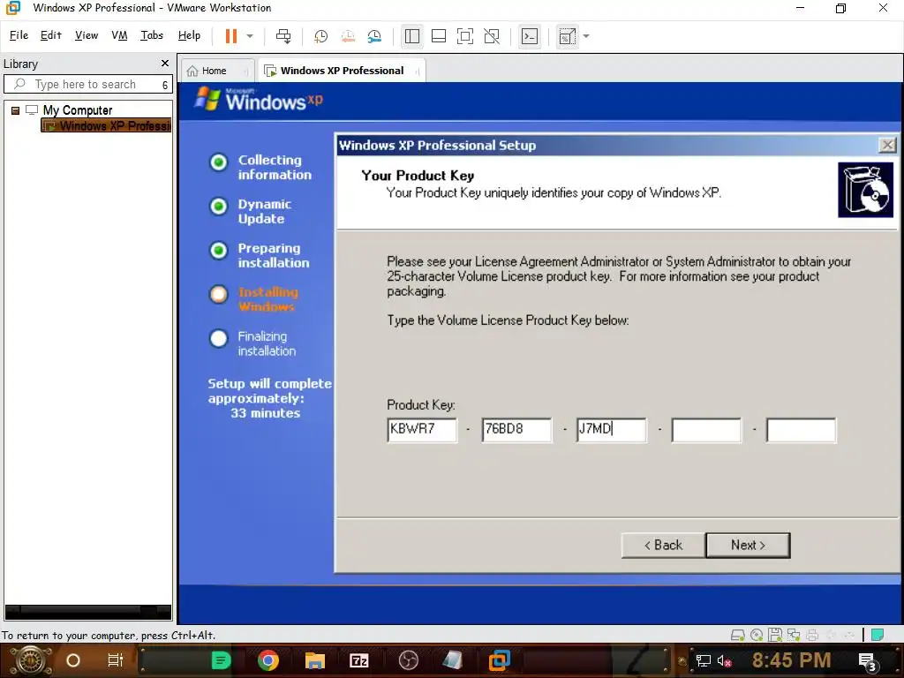Click the Revert to snapshot icon
This screenshot has height=678, width=904.
[x=348, y=36]
